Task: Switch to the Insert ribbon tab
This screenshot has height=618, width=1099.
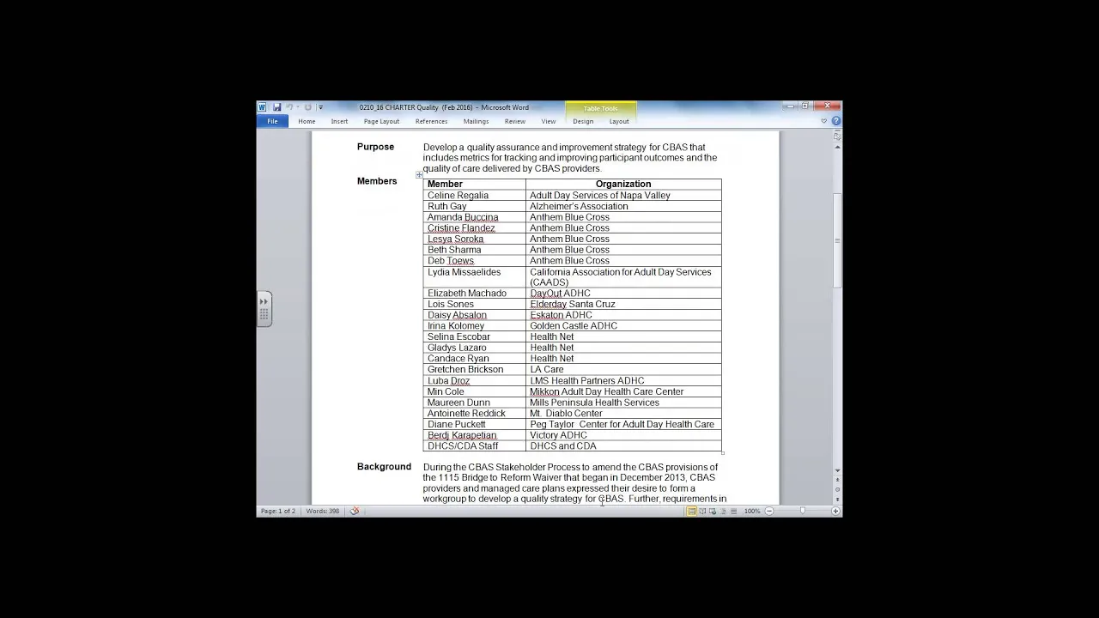Action: (339, 121)
